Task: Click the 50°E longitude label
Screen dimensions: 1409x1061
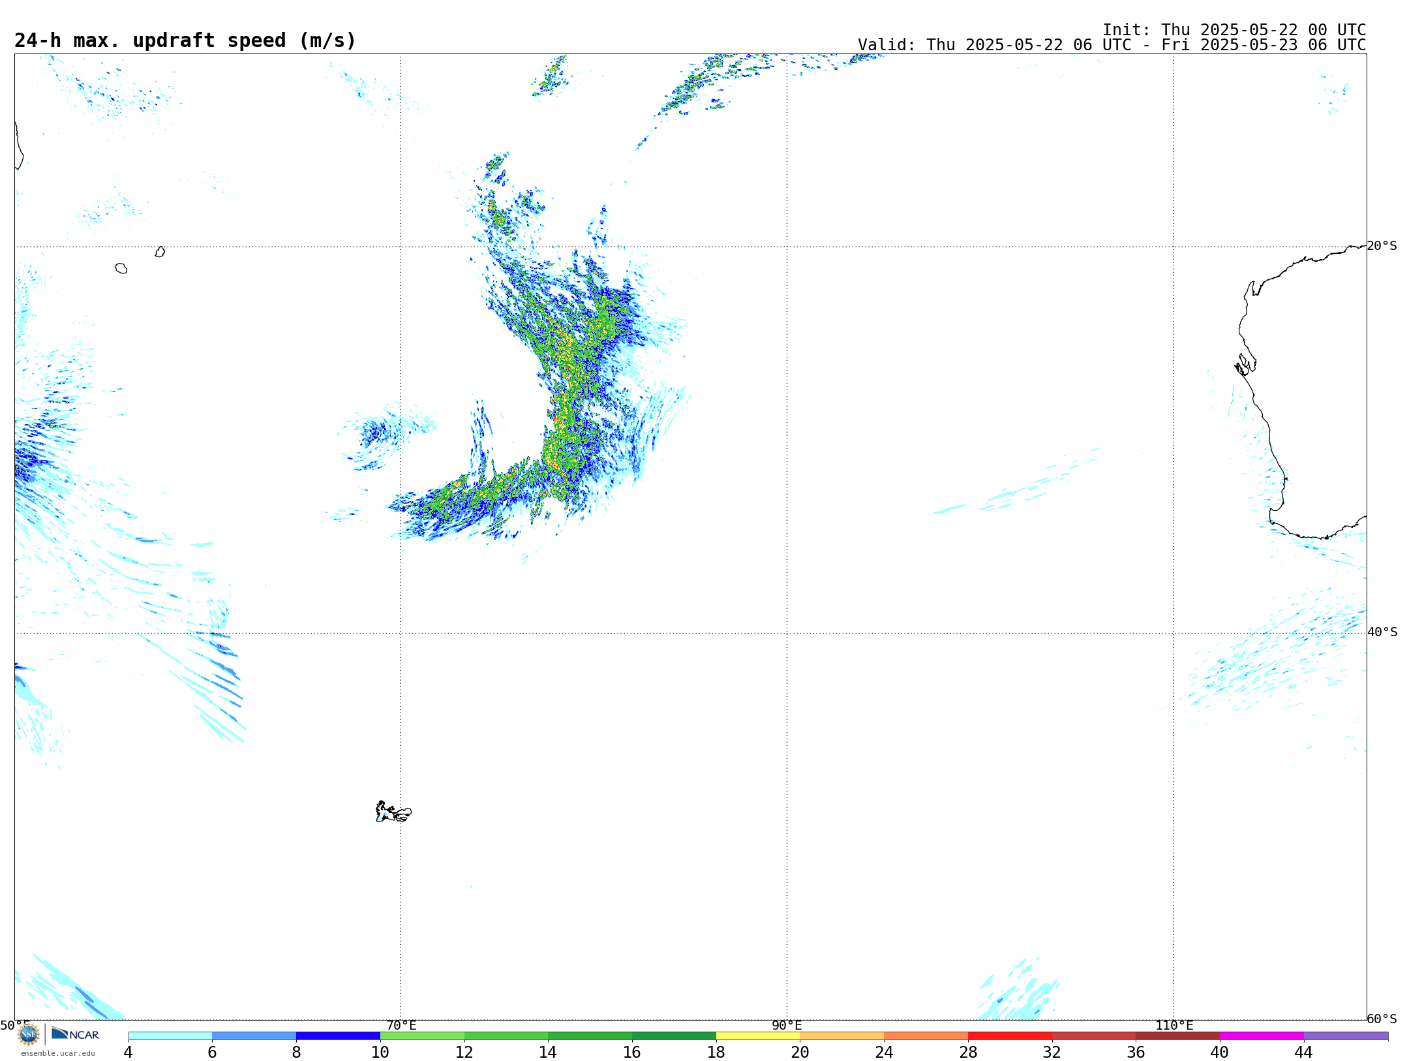Action: click(15, 1025)
